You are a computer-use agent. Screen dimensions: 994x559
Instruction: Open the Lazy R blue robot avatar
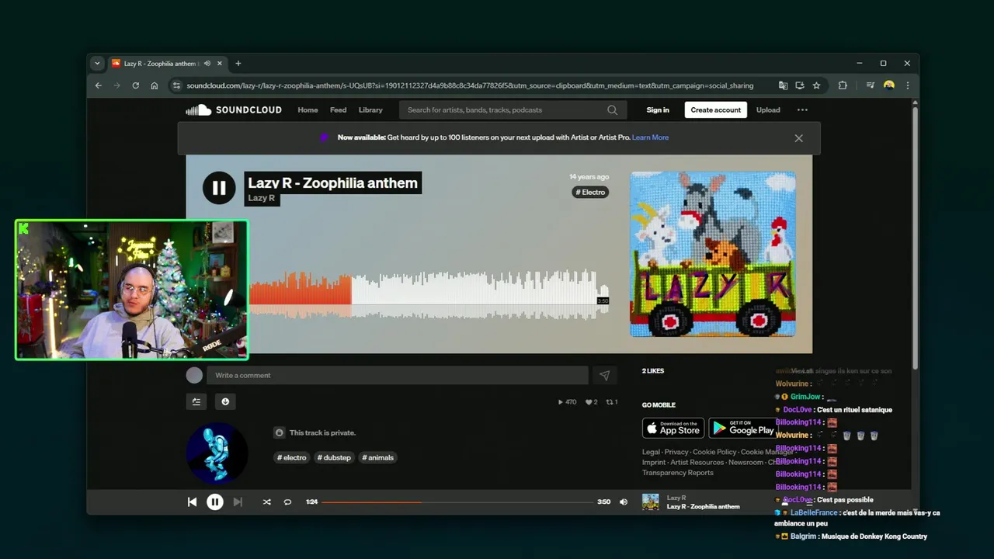(x=217, y=453)
